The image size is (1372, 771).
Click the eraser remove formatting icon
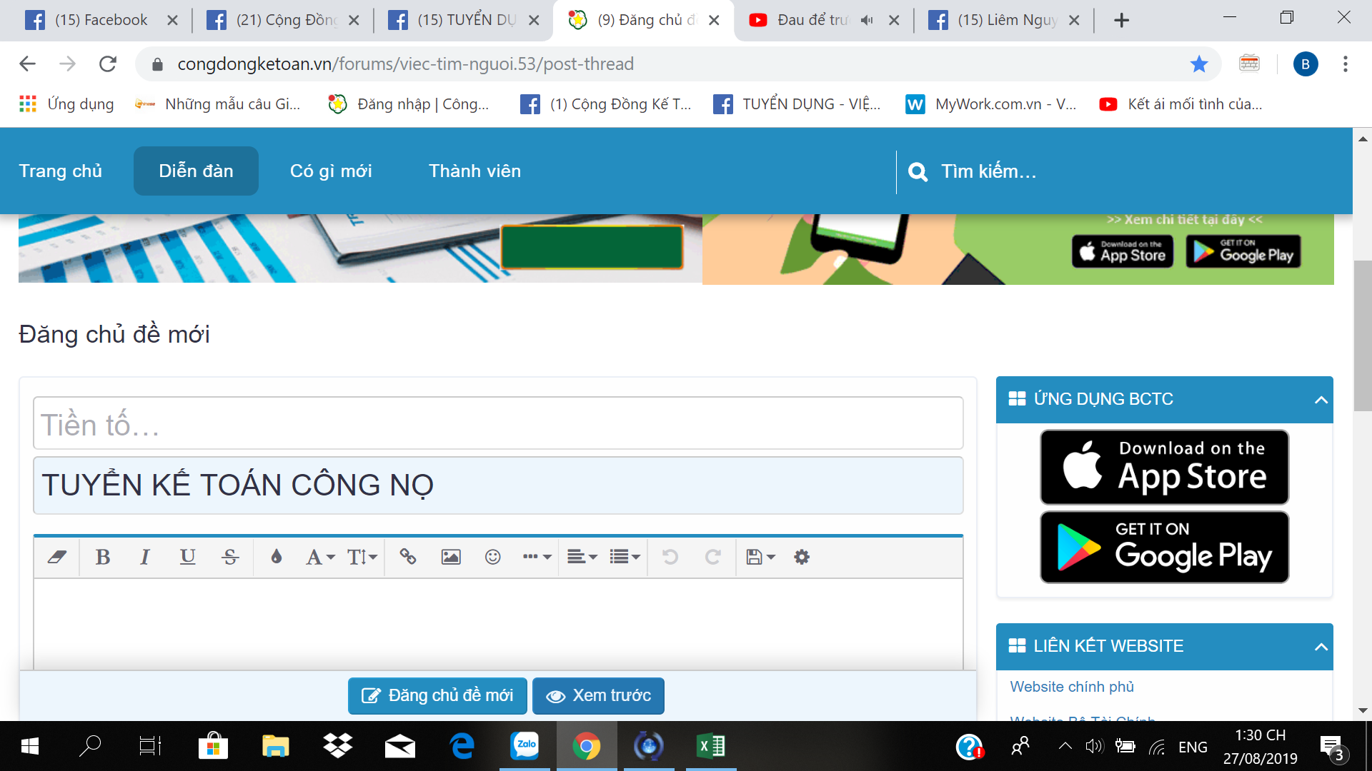coord(57,557)
